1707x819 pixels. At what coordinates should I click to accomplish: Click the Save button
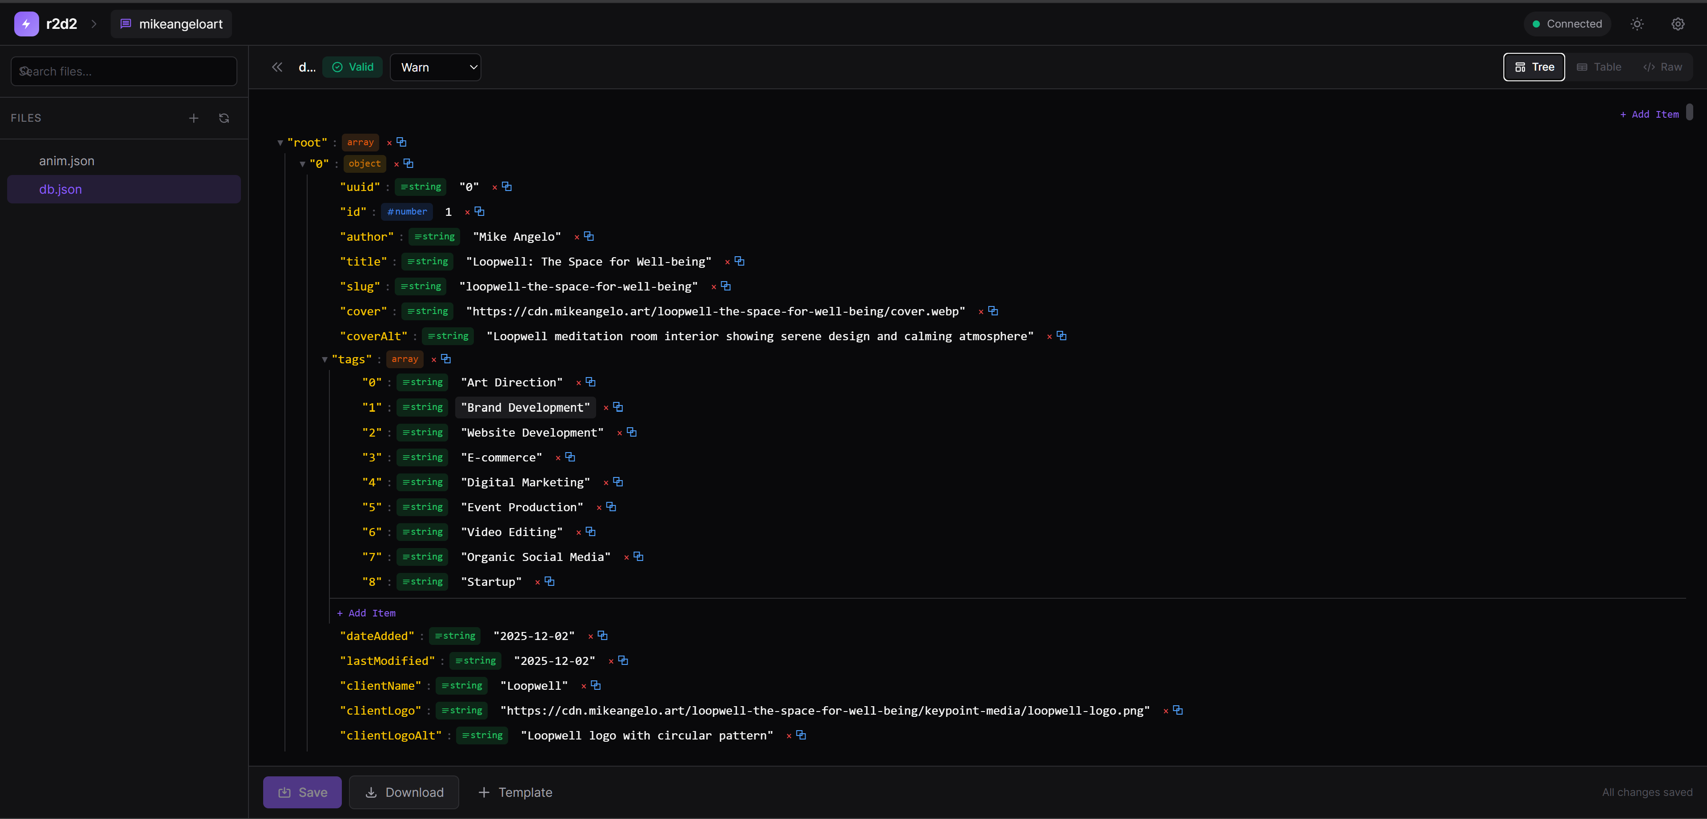302,792
